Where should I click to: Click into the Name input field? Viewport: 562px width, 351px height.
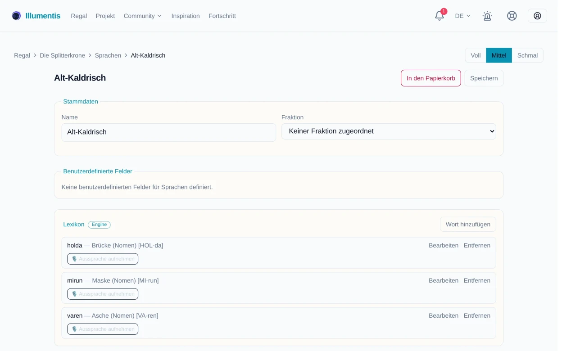click(169, 132)
